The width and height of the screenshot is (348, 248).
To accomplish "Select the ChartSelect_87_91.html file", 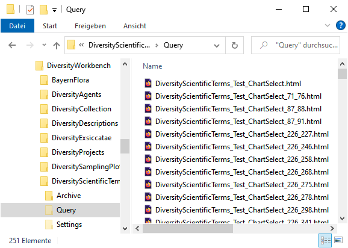I will click(x=238, y=122).
